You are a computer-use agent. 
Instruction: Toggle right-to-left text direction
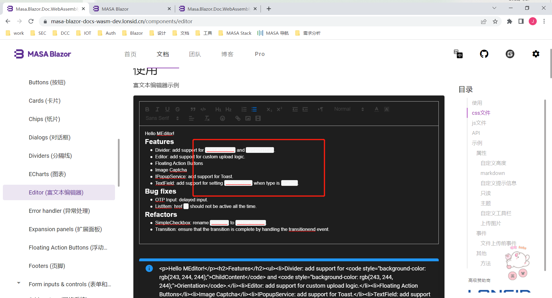(x=320, y=109)
